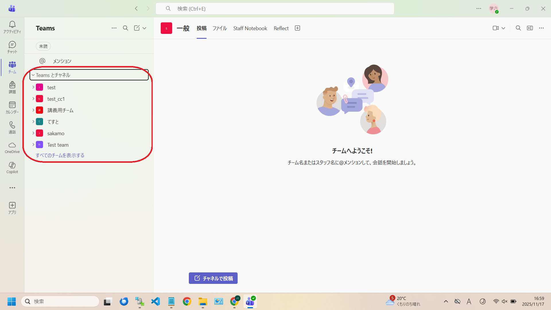Screen dimensions: 551x310
Task: Click すべてのチームを表示する link
Action: pos(60,155)
